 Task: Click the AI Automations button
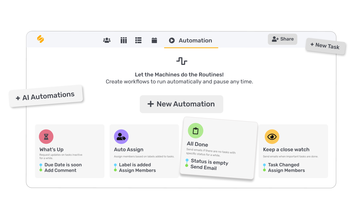coord(46,96)
